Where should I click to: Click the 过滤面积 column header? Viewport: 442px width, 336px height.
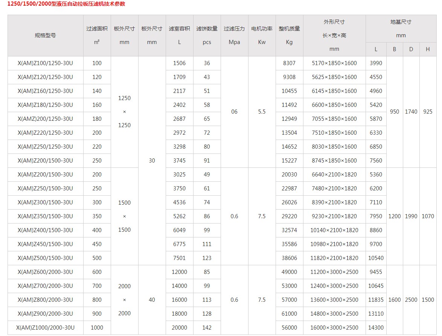[x=97, y=36]
